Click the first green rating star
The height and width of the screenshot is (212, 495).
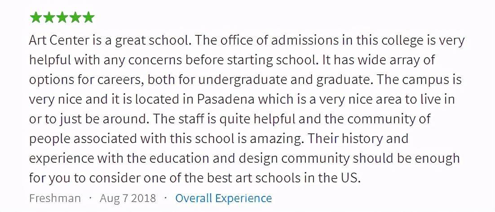36,17
